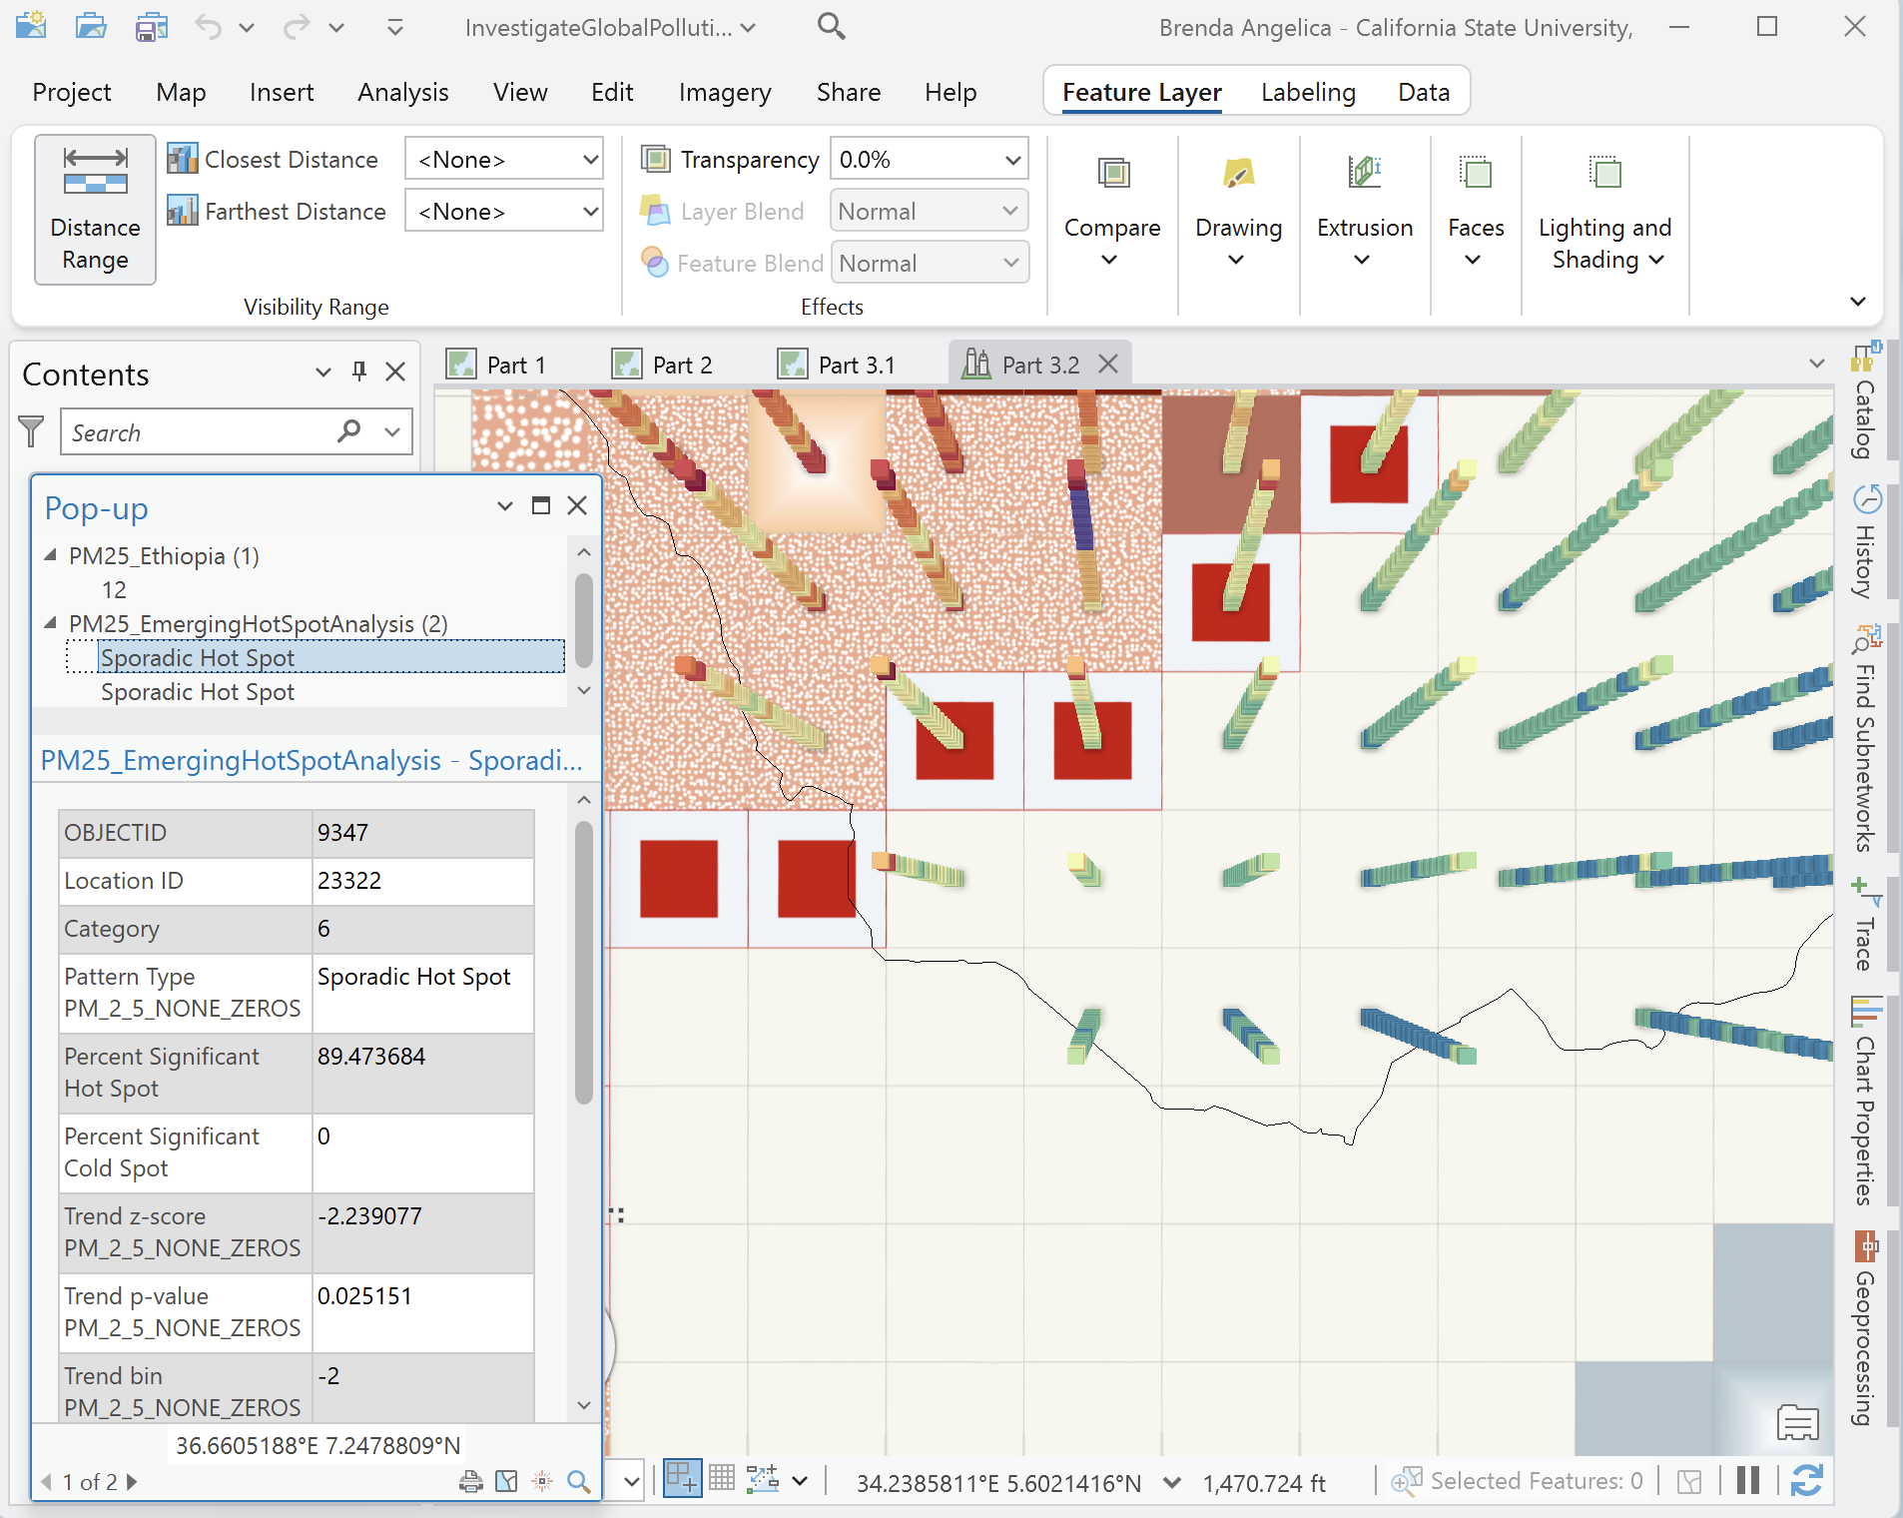Click the Distance Range button
The height and width of the screenshot is (1518, 1903).
point(95,210)
